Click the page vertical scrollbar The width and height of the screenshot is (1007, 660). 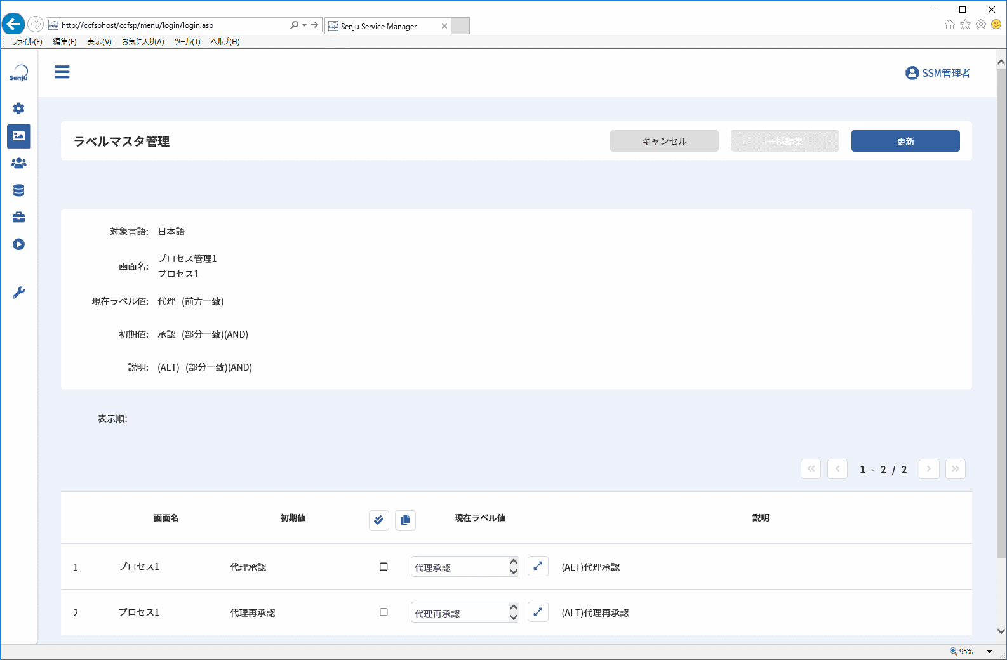click(x=1001, y=346)
